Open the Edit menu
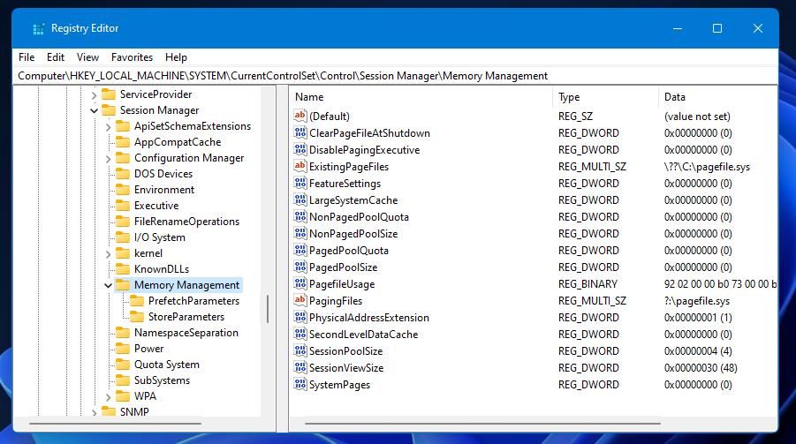The image size is (796, 444). pyautogui.click(x=56, y=57)
